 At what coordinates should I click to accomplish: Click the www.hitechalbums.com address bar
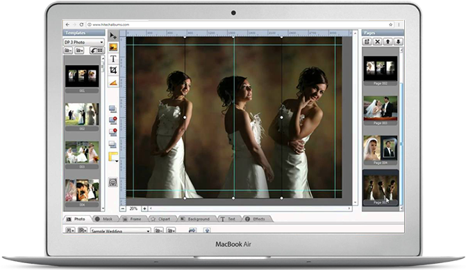point(239,25)
